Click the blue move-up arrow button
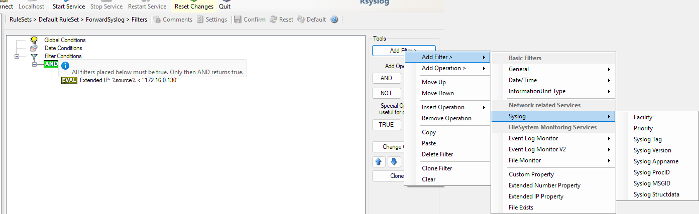This screenshot has height=214, width=699. point(379,162)
